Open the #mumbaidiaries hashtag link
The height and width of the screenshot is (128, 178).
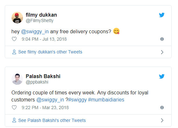(x=106, y=100)
